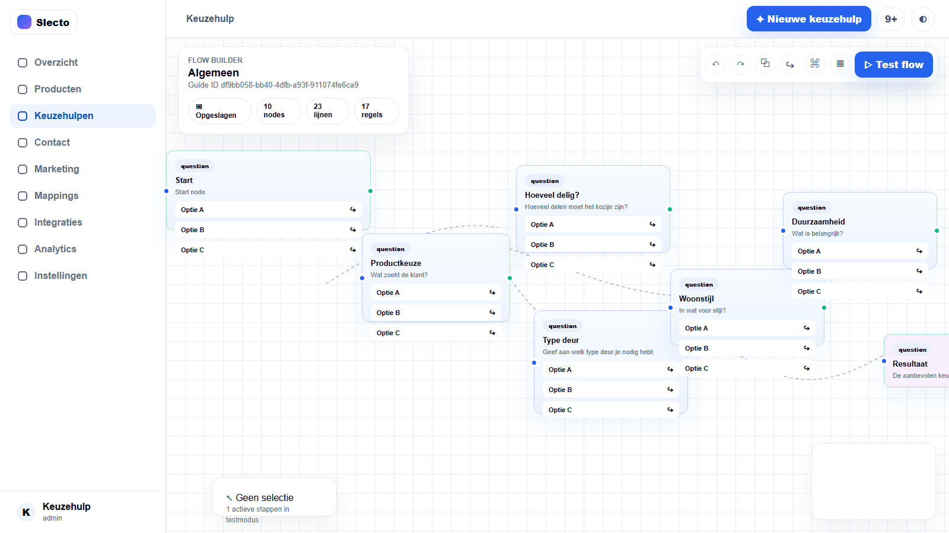Viewport: 949px width, 533px height.
Task: Select the Resultaat node title
Action: point(910,364)
